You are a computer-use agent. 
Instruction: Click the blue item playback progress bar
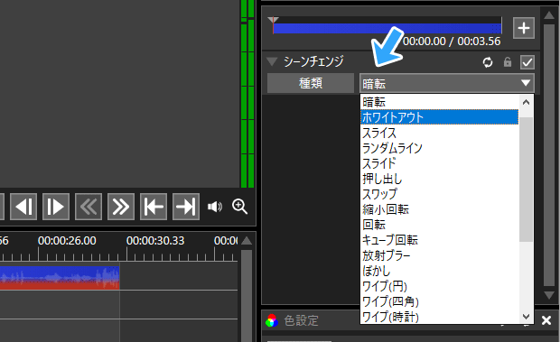coord(387,28)
